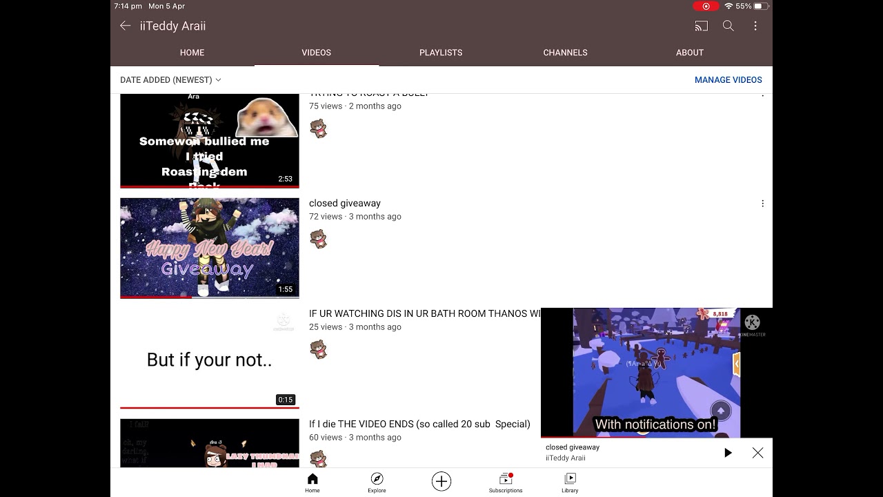Switch to the CHANNELS tab
This screenshot has height=497, width=883.
(x=565, y=52)
